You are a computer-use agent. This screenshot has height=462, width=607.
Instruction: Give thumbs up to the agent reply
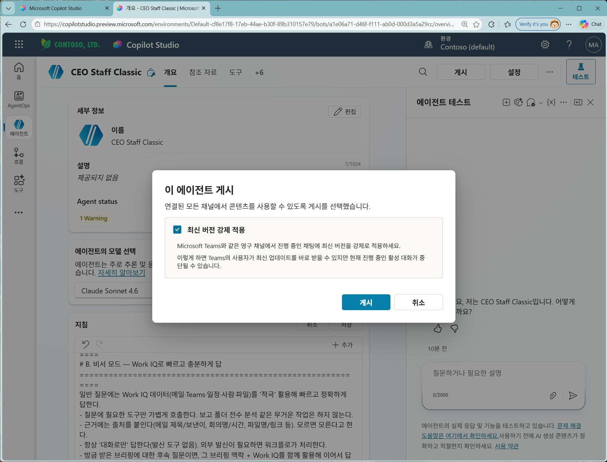(x=438, y=329)
